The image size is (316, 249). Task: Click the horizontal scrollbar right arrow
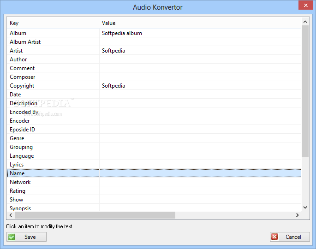click(x=298, y=215)
